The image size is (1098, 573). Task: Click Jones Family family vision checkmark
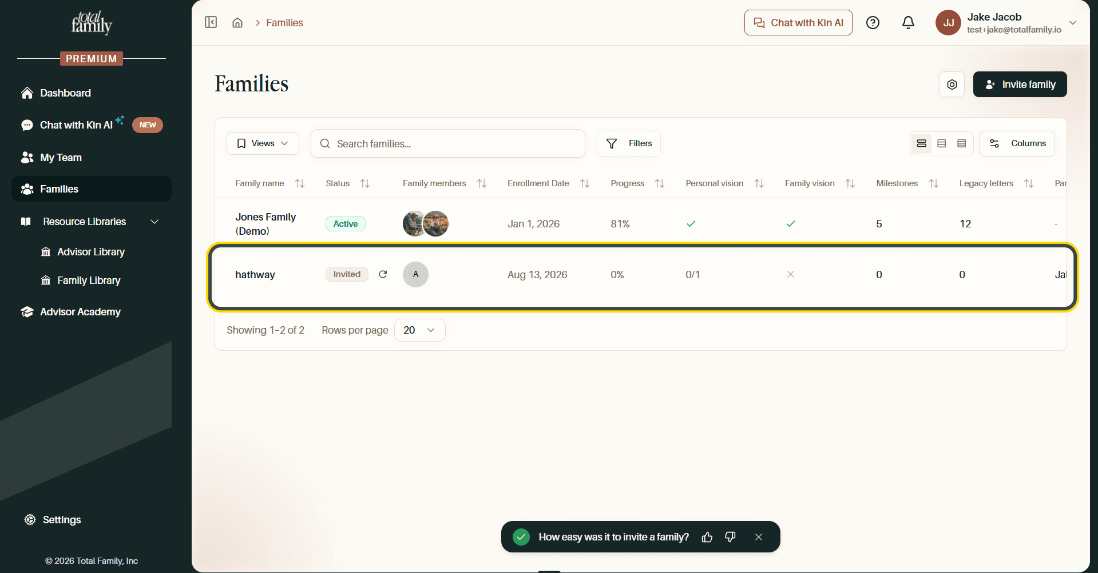791,224
